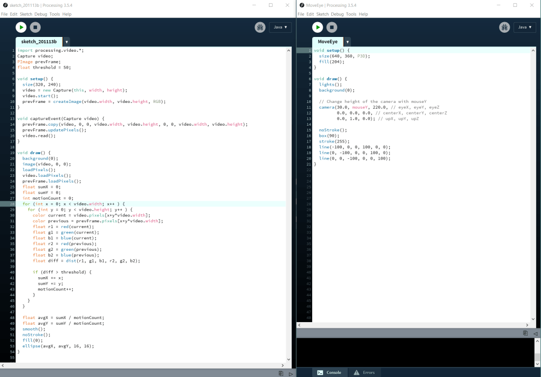Collapse the MoveEye console with the triangle icon
541x377 pixels.
(x=535, y=333)
